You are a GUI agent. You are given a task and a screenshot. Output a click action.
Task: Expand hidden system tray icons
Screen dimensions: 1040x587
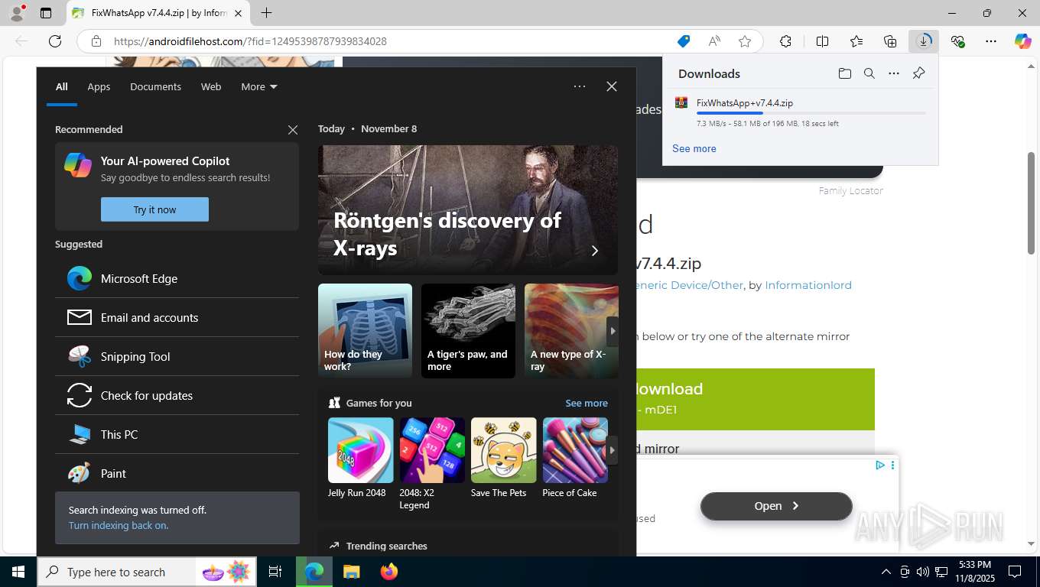886,572
